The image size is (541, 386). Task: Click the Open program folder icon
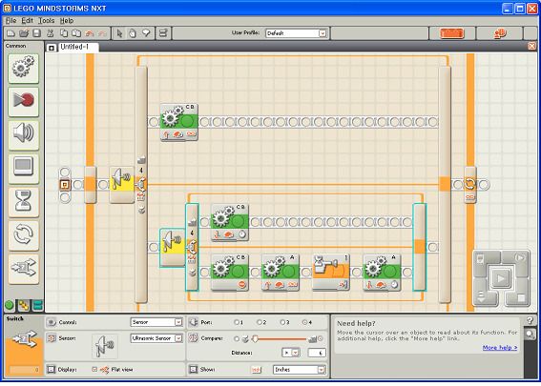click(24, 33)
